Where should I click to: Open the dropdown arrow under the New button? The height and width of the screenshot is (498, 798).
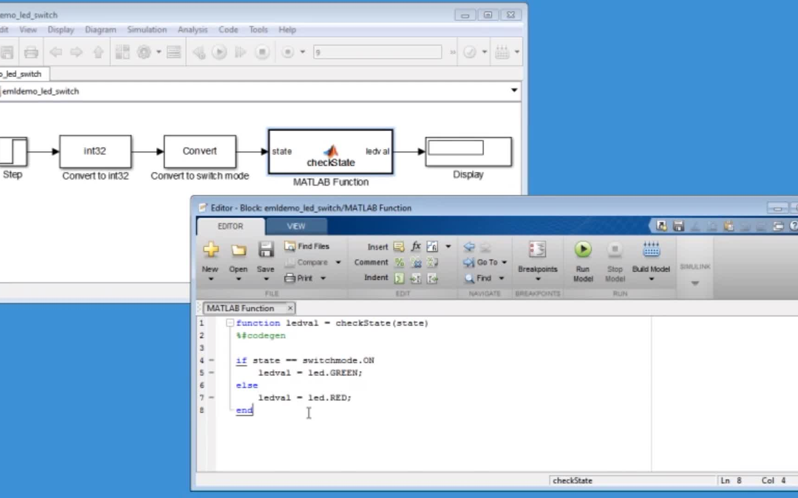pyautogui.click(x=211, y=279)
